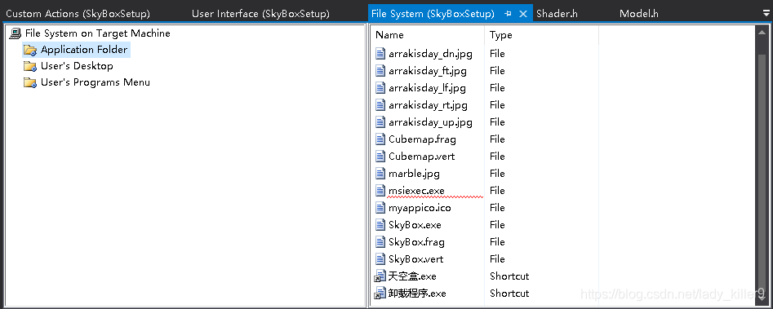This screenshot has height=309, width=773.
Task: Click the File type cell of msiexec.exe
Action: tap(497, 191)
